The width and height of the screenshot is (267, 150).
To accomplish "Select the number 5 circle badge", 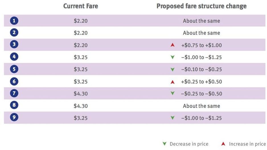I will (14, 69).
